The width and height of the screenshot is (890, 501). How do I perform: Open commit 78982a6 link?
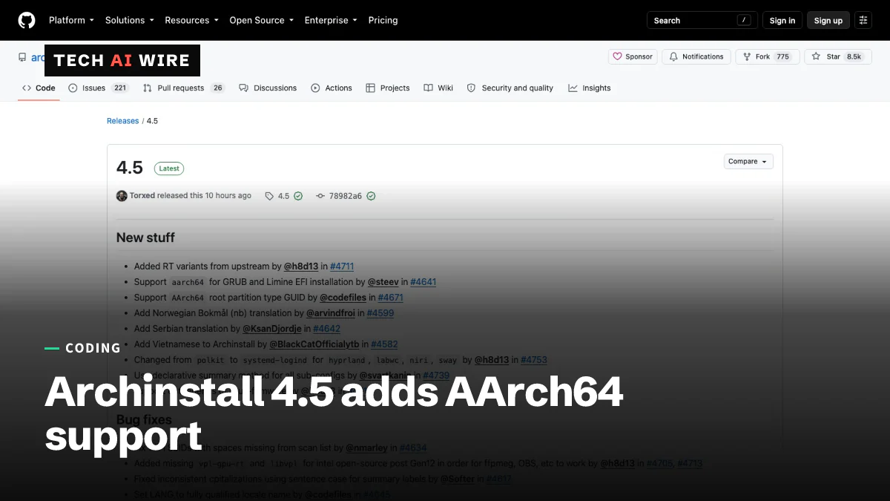[340, 196]
